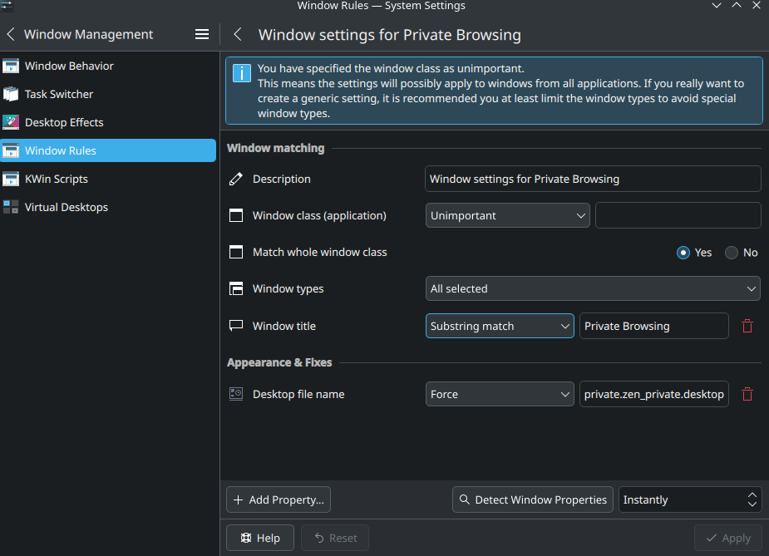769x556 pixels.
Task: Open the Force dropdown for Desktop file name
Action: tap(500, 394)
